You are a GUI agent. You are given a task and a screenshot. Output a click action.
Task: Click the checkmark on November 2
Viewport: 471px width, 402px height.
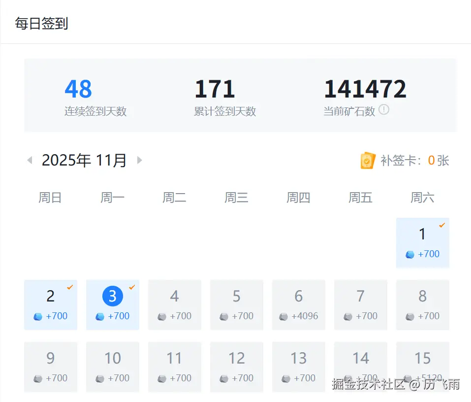(x=70, y=286)
